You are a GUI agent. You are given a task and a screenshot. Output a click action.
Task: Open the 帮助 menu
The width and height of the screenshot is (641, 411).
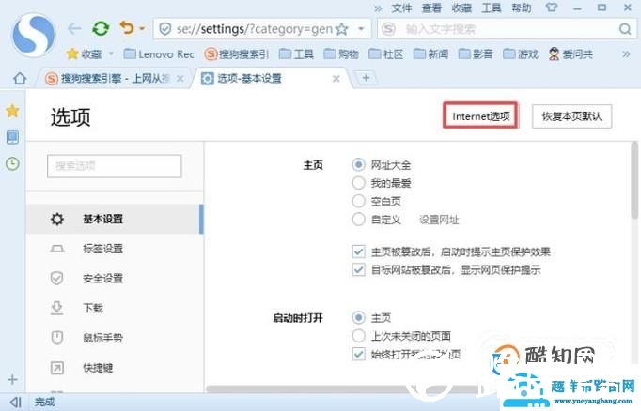tap(522, 8)
